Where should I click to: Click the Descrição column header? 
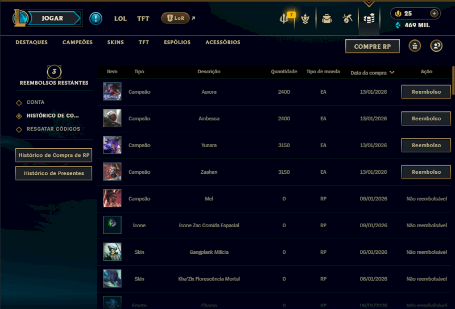pos(209,72)
